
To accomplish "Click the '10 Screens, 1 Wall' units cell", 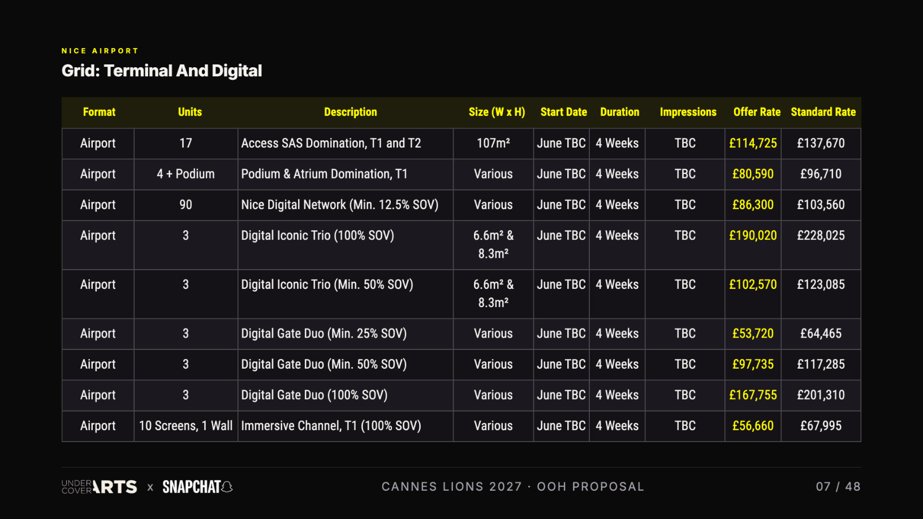I will pos(186,426).
